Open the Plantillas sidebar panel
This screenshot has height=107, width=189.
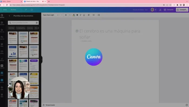pyautogui.click(x=2, y=16)
